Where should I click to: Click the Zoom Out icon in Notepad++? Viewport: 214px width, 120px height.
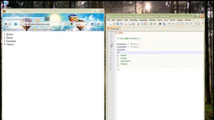click(x=173, y=24)
